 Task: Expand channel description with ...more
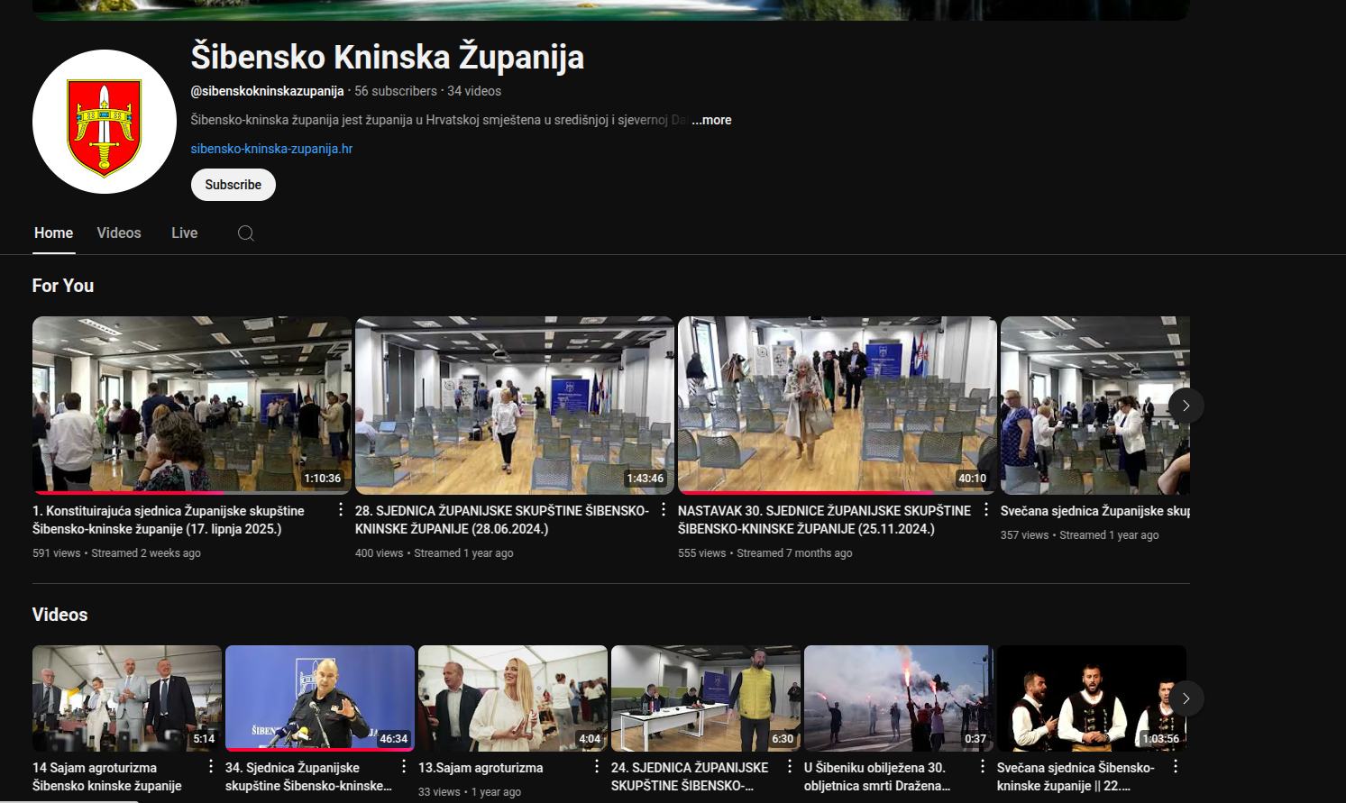(712, 120)
